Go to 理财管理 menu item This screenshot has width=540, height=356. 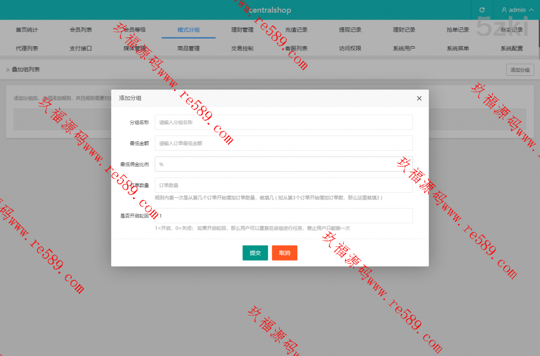point(242,30)
